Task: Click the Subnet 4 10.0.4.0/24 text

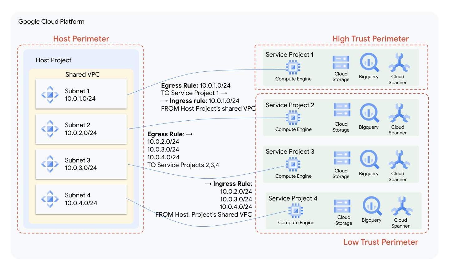Action: tap(81, 199)
